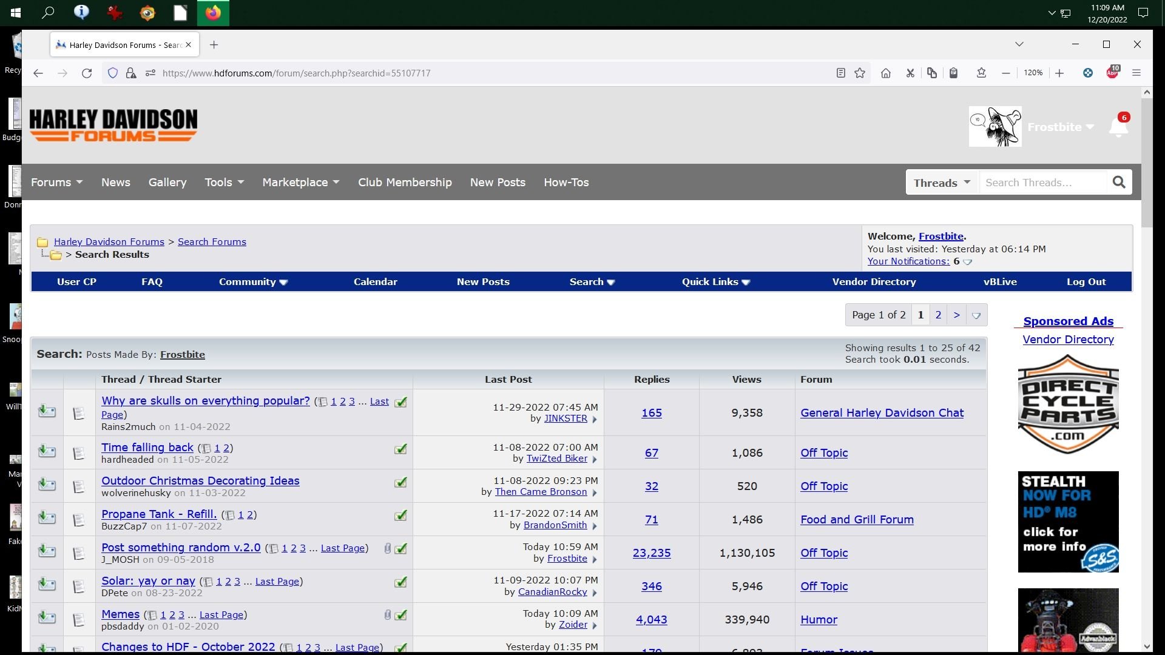Click the Search Threads input field
The width and height of the screenshot is (1165, 655).
1042,183
